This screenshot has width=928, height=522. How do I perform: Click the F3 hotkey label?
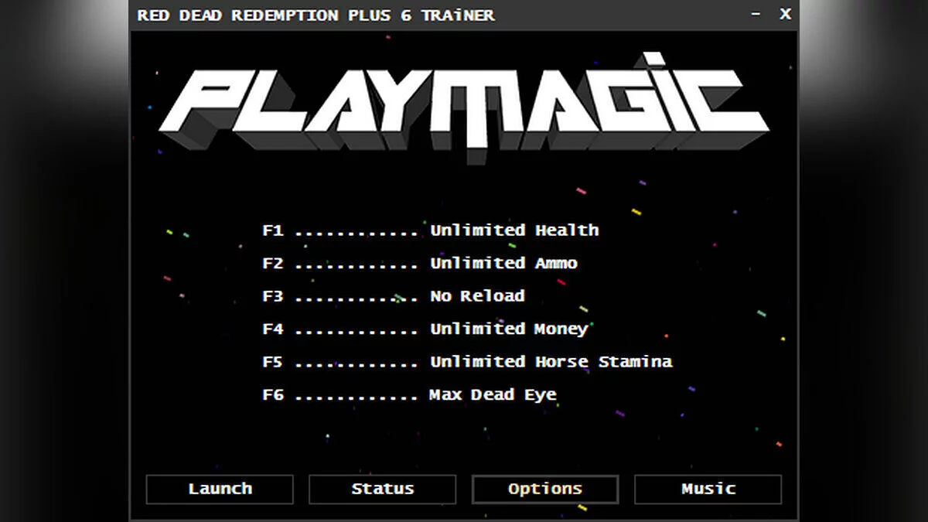point(273,296)
